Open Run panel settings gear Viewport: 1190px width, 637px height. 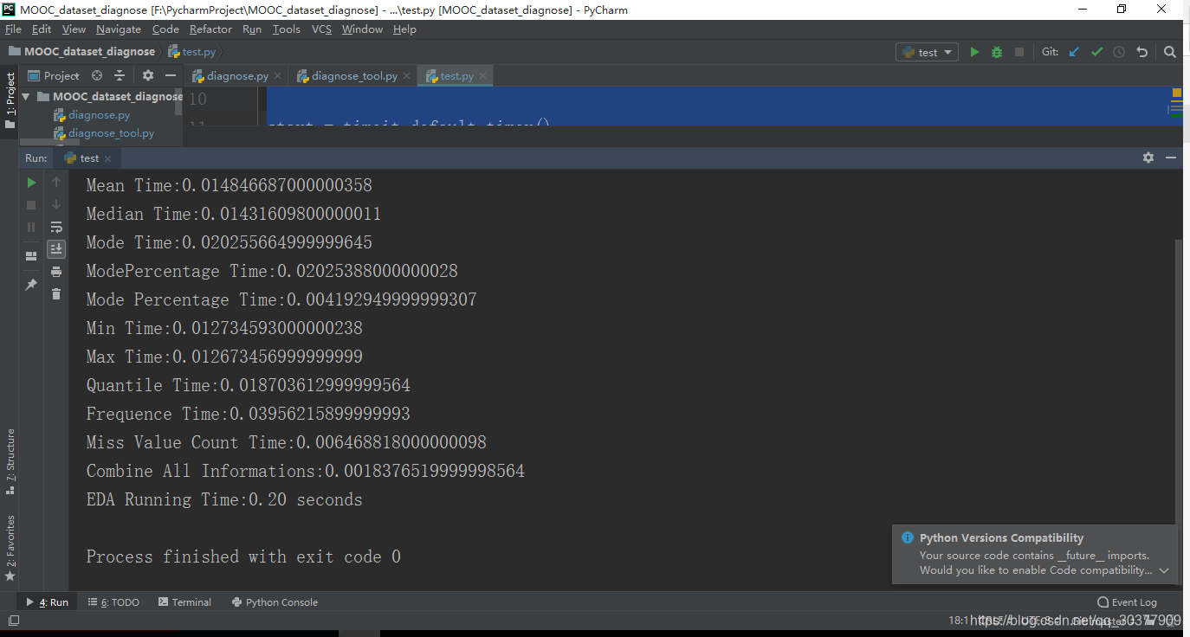[x=1148, y=158]
